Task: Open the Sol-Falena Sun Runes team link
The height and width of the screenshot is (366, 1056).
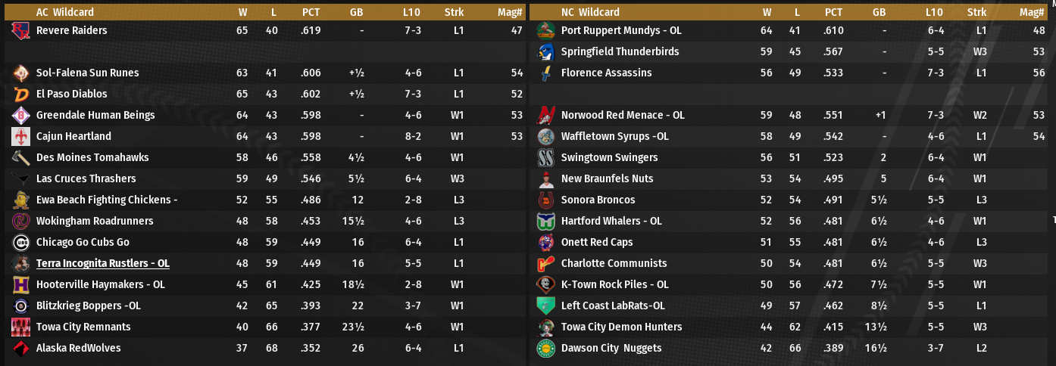Action: (x=87, y=73)
